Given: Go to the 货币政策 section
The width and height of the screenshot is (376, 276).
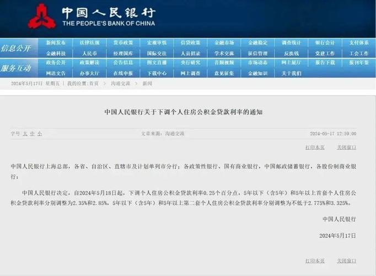Looking at the screenshot, I should tap(123, 43).
